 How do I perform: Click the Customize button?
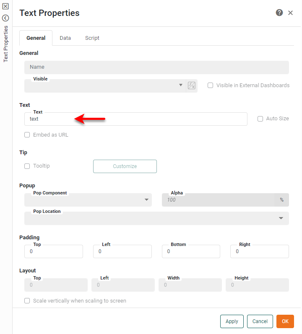click(x=125, y=166)
